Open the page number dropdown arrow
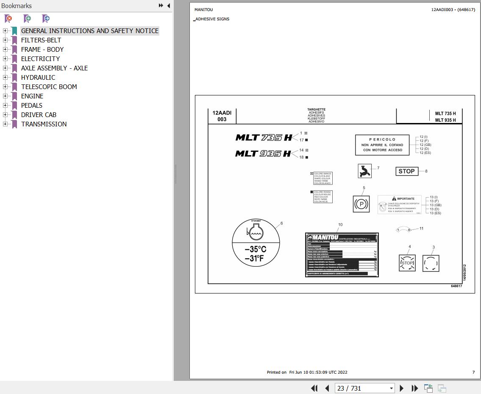This screenshot has height=394, width=481. [x=392, y=388]
